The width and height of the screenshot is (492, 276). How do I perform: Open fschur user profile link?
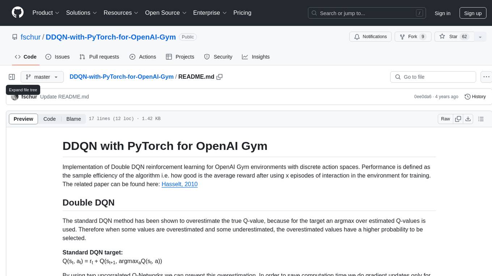point(31,37)
